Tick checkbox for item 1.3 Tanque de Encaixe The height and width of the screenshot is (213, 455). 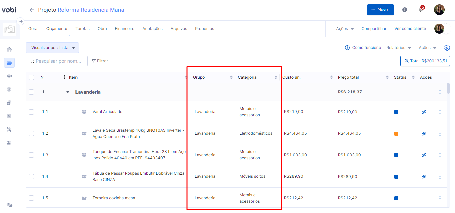click(31, 155)
